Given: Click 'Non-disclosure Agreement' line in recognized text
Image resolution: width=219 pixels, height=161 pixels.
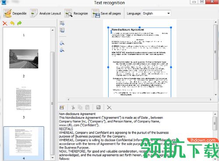Looking at the screenshot, I should pyautogui.click(x=77, y=114).
